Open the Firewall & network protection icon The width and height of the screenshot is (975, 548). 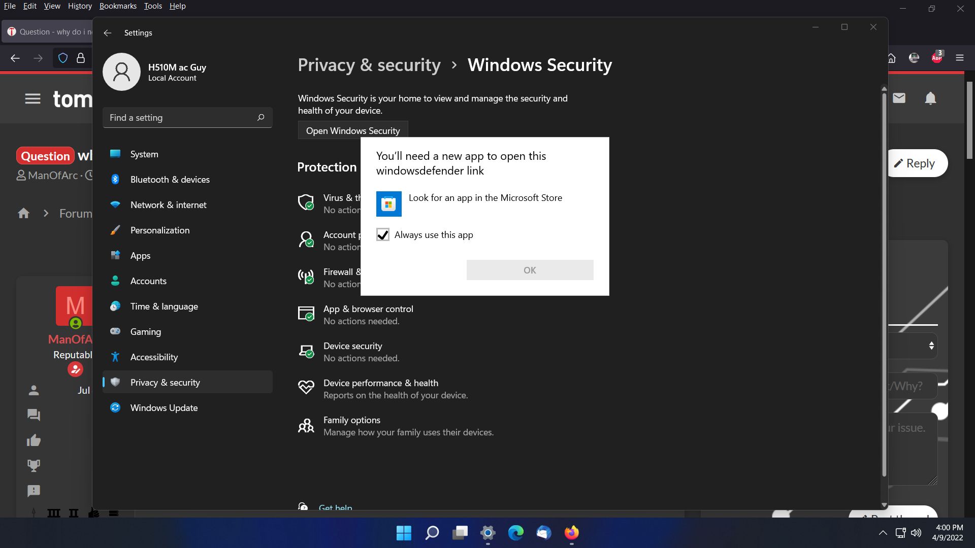(x=306, y=276)
